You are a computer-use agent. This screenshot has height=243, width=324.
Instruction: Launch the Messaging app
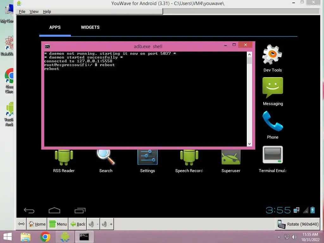pos(272,91)
